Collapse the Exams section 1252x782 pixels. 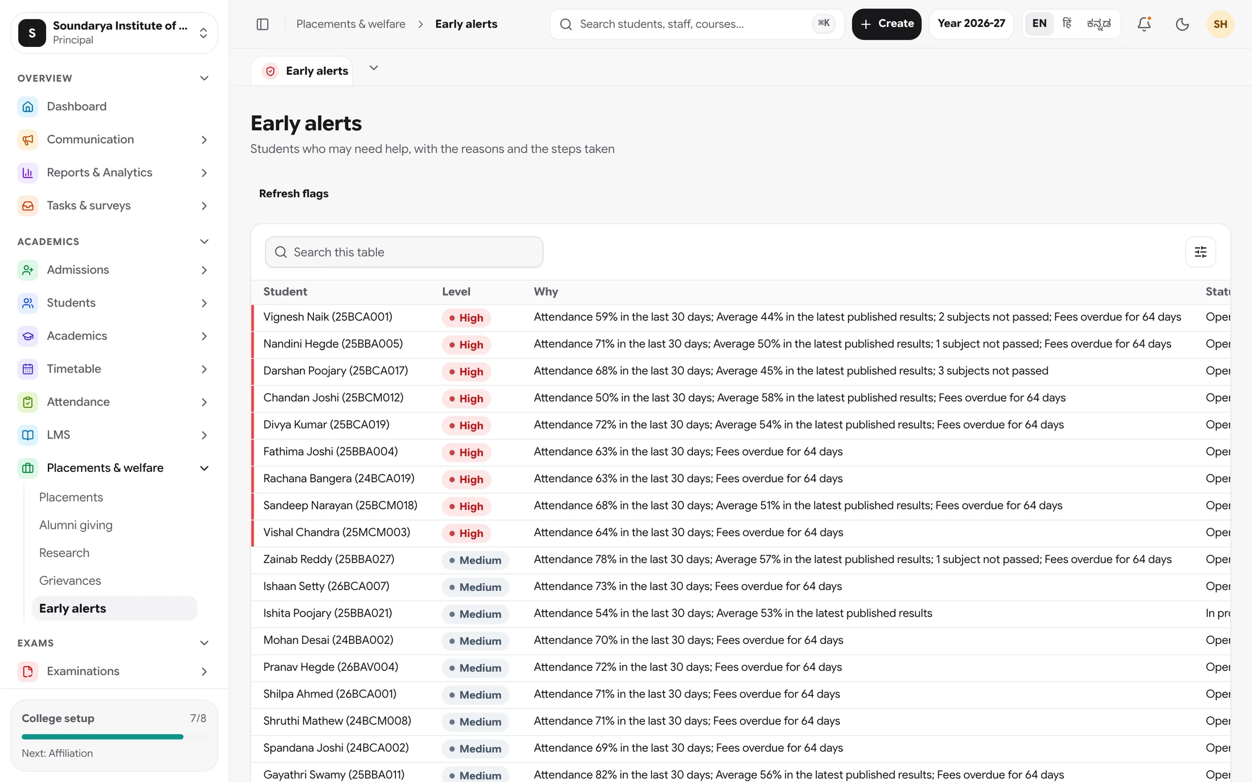click(x=204, y=643)
